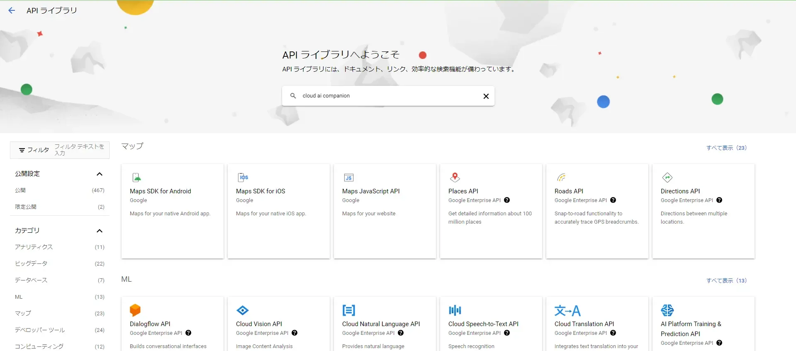Select the ビッグデータ category
Image resolution: width=796 pixels, height=351 pixels.
60,264
